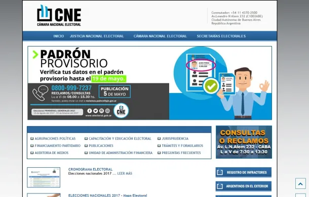Click the reclamos.padron email address
Image resolution: width=309 pixels, height=197 pixels.
click(101, 101)
